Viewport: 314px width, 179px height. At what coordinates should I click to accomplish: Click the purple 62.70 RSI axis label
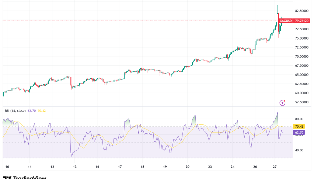point(298,132)
